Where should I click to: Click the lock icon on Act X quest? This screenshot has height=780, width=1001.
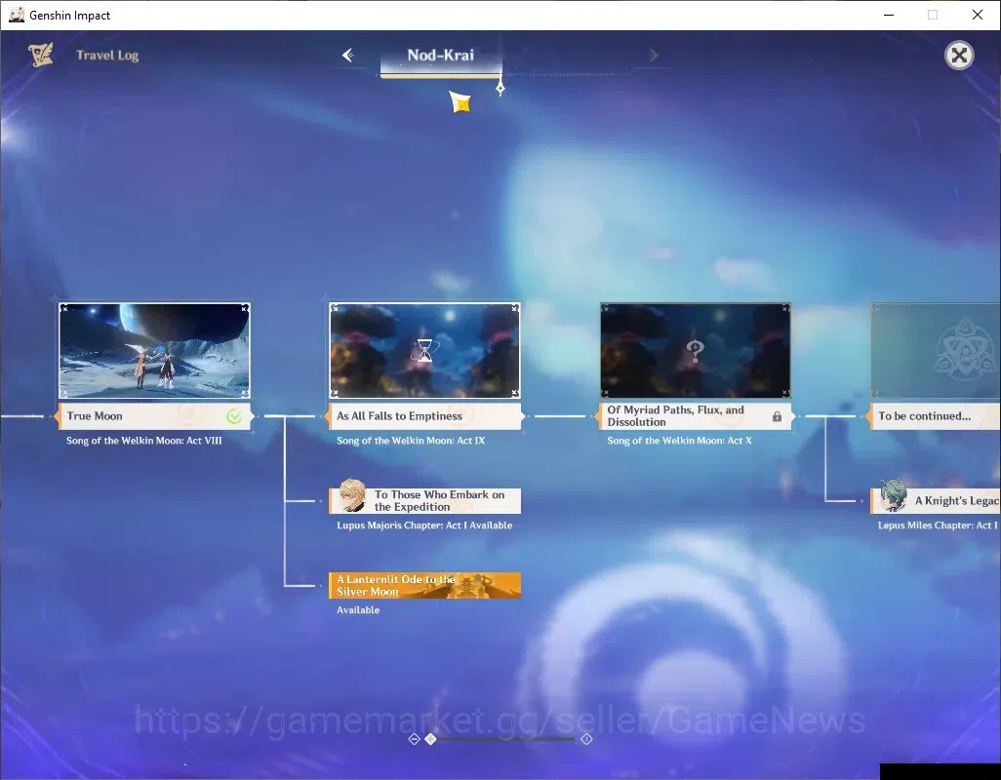coord(777,416)
